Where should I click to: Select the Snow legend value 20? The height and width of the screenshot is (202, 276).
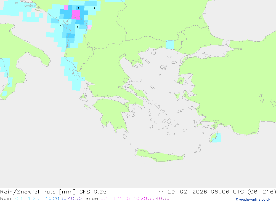click(x=144, y=198)
